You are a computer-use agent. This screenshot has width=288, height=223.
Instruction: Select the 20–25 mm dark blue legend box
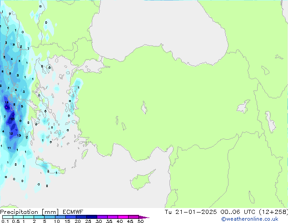coord(81,217)
